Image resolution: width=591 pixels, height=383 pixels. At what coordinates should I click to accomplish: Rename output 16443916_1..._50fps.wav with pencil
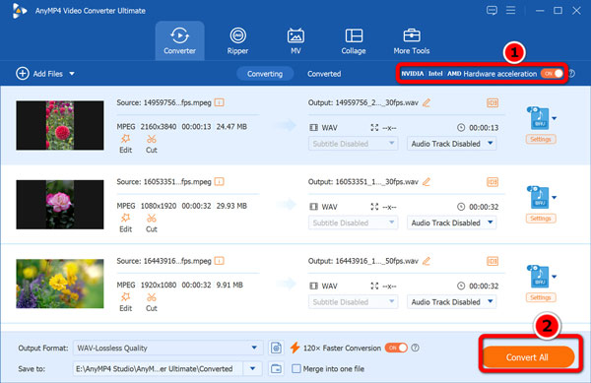click(x=427, y=261)
